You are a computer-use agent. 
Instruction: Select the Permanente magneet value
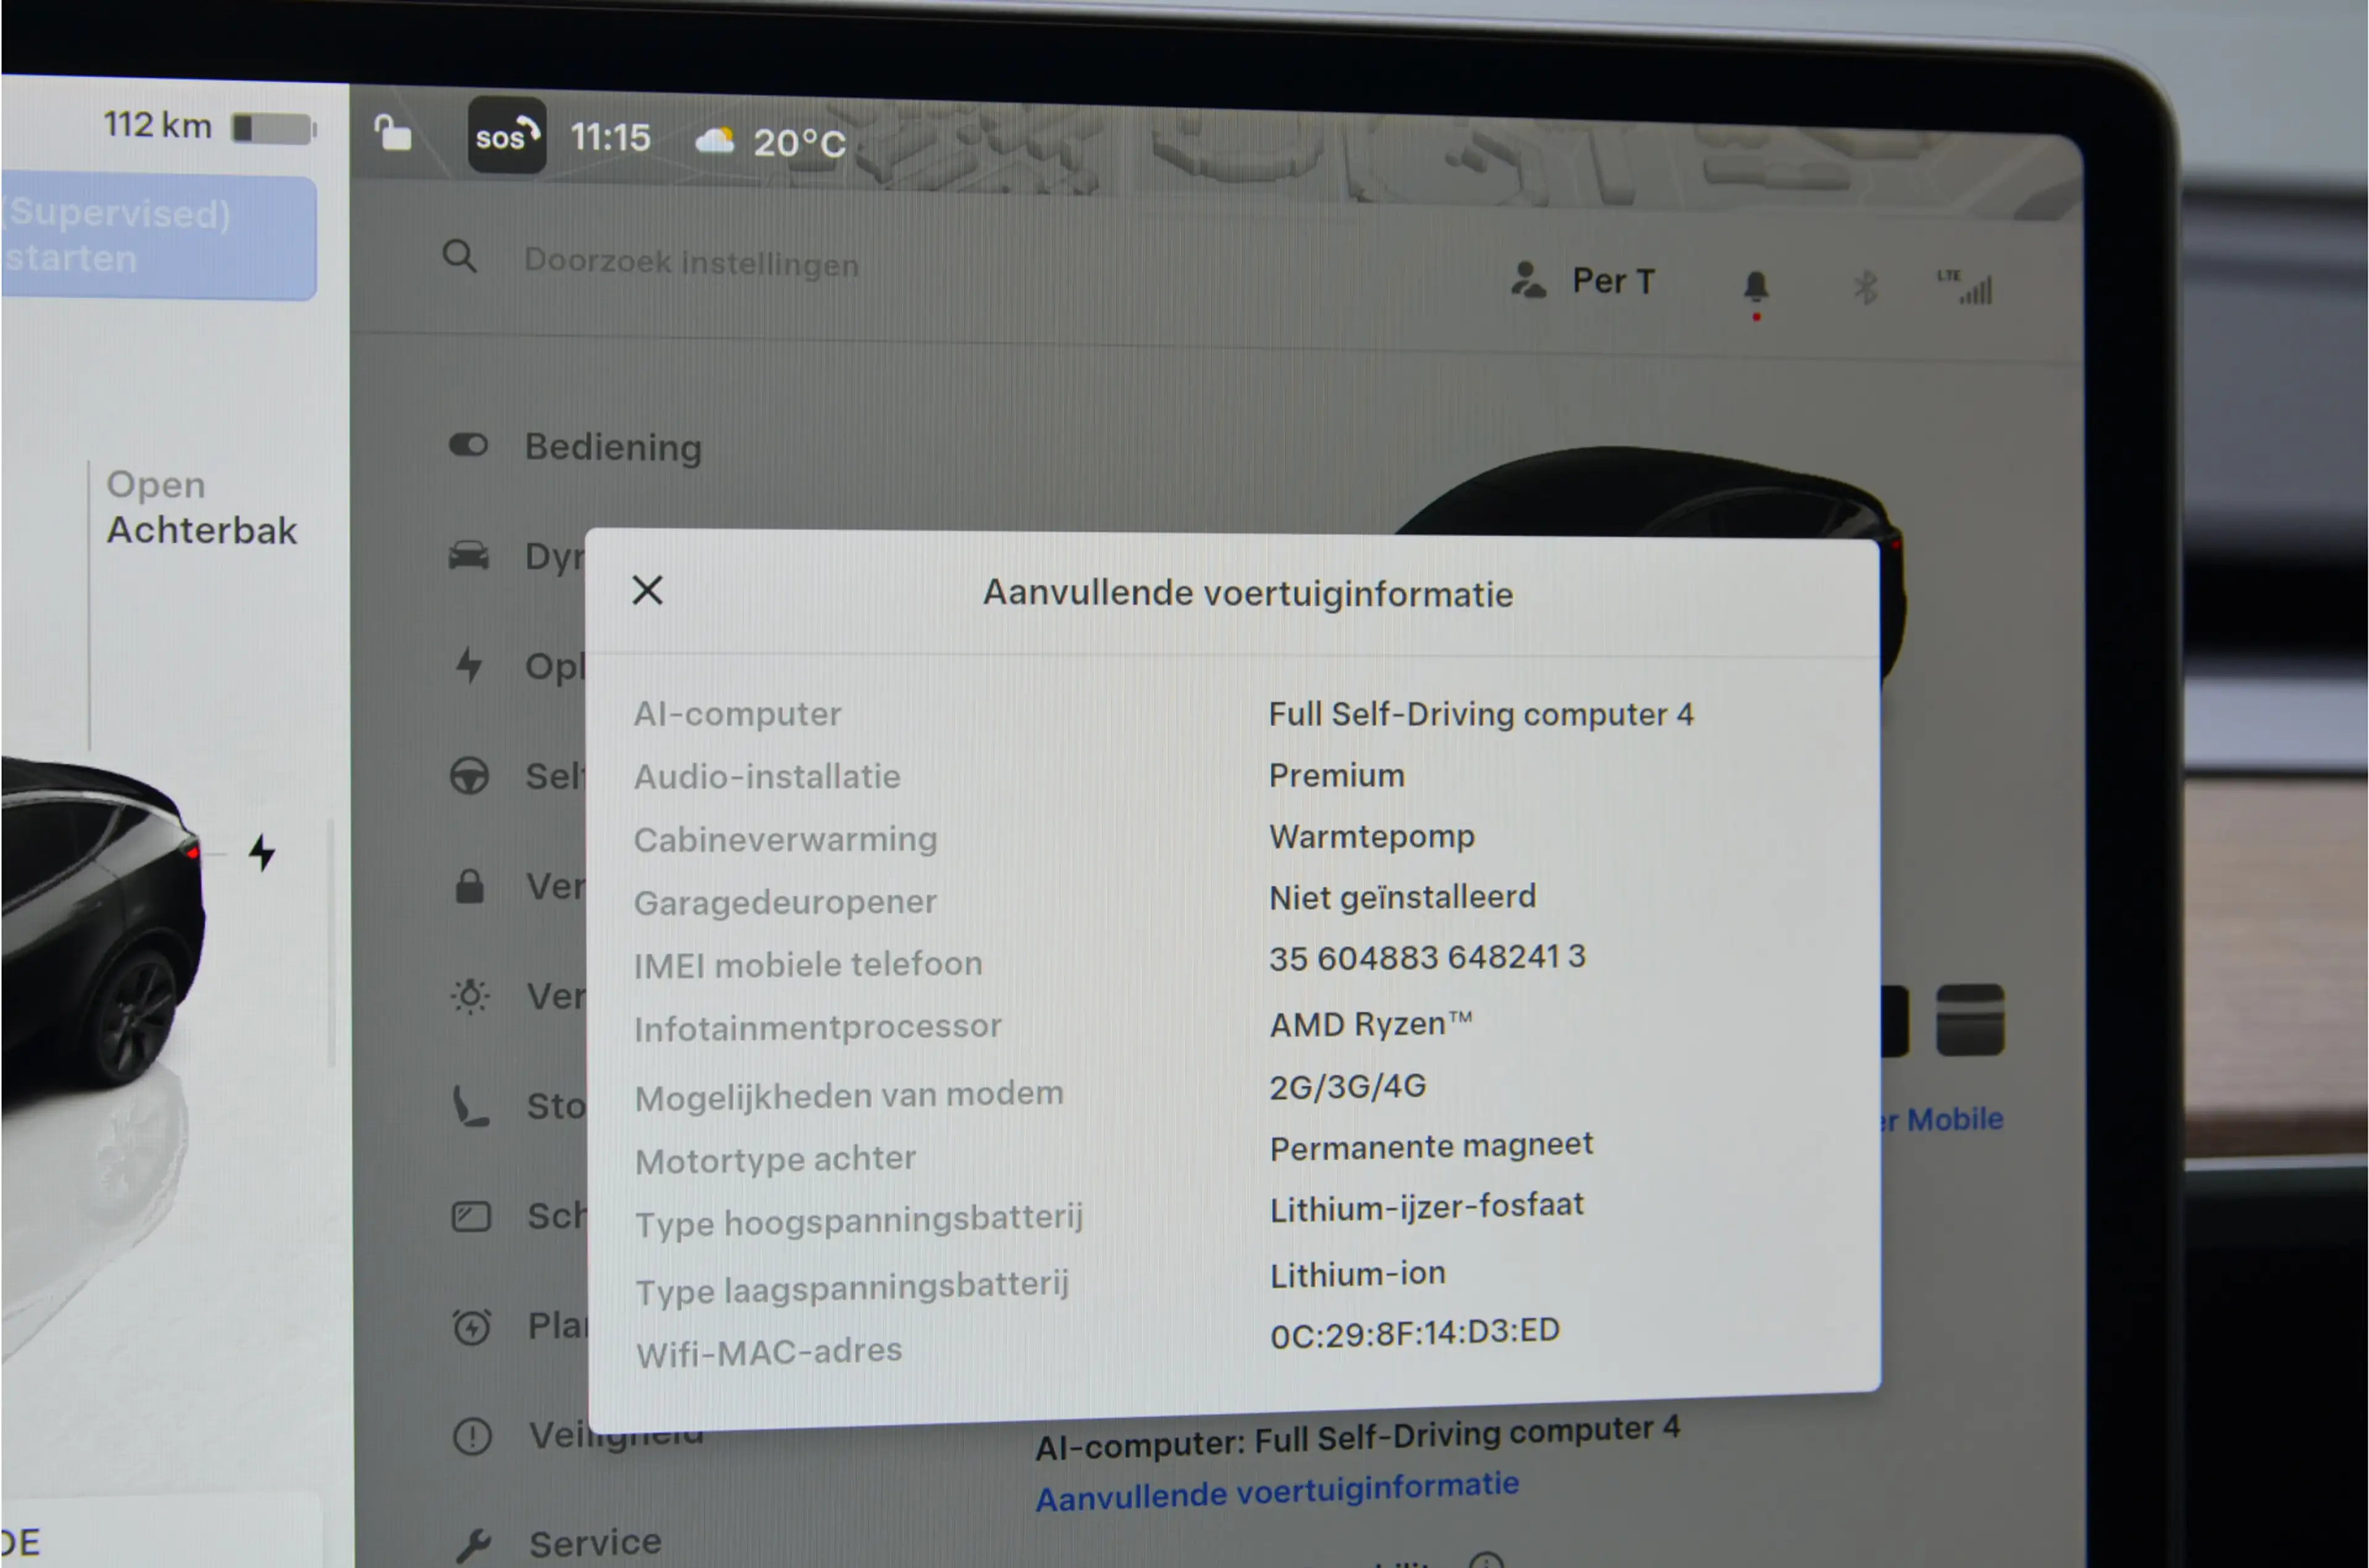click(1431, 1146)
